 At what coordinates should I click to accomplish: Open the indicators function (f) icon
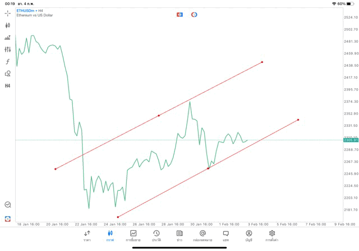click(8, 62)
